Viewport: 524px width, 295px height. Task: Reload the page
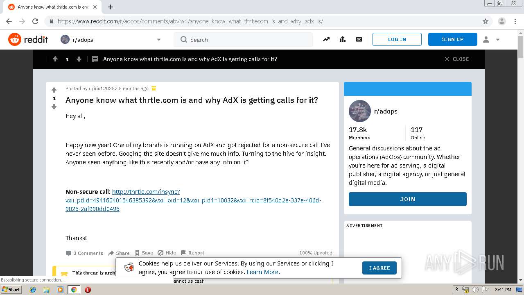coord(35,21)
